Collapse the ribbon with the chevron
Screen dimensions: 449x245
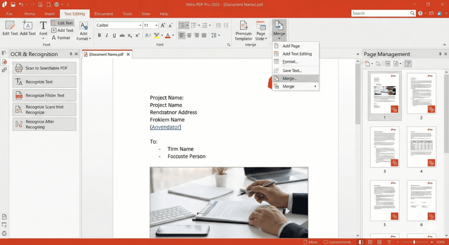click(444, 45)
